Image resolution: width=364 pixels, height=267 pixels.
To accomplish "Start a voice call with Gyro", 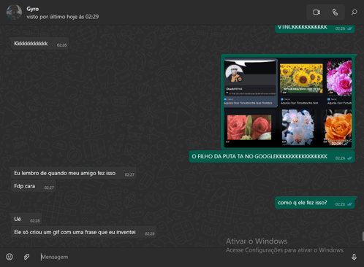I will coord(335,12).
